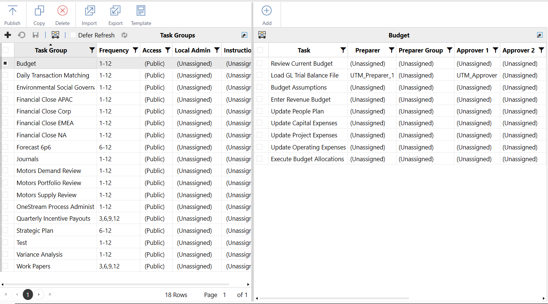Screen dimensions: 548x304
Task: Click page 1 button in the pager
Action: pyautogui.click(x=28, y=294)
